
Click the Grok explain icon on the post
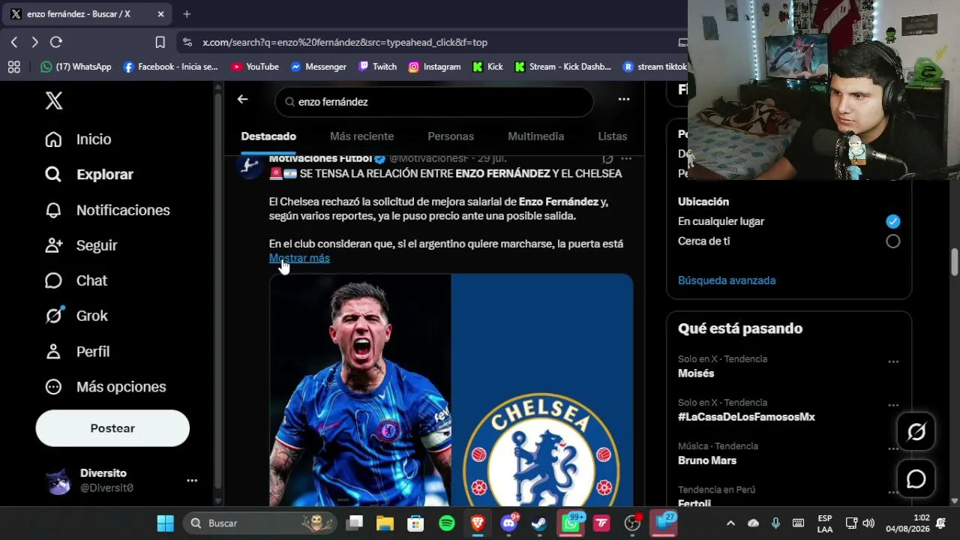pos(607,159)
